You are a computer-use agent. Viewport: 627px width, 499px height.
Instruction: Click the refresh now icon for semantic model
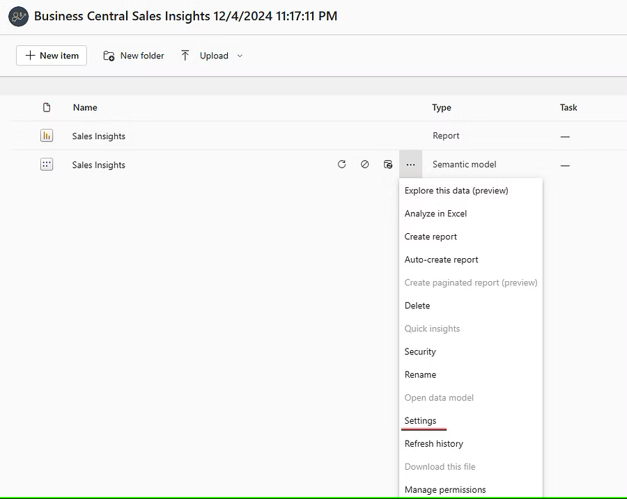click(341, 164)
